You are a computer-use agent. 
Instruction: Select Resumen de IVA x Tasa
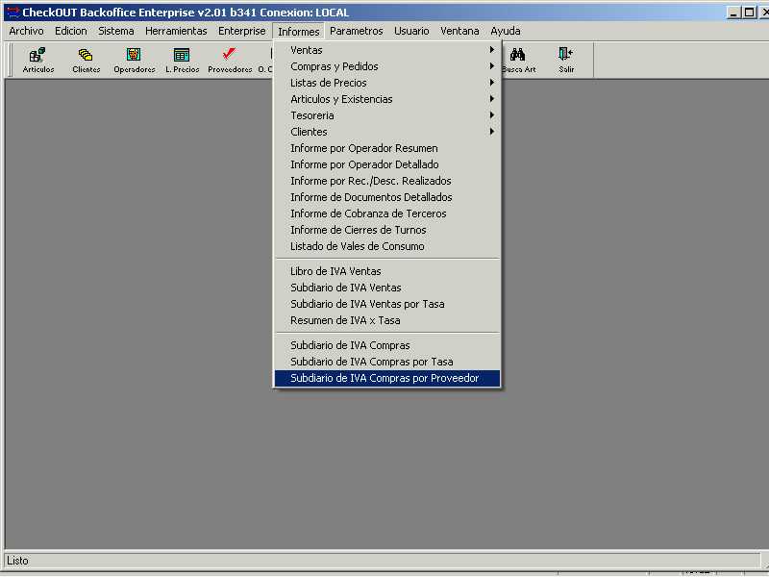point(387,320)
